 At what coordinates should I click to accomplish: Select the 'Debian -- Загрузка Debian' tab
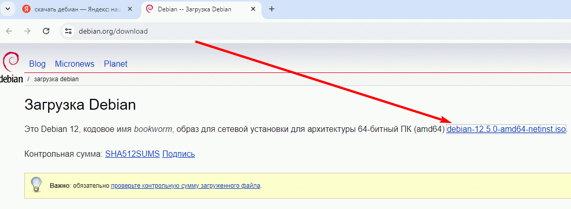[x=201, y=9]
